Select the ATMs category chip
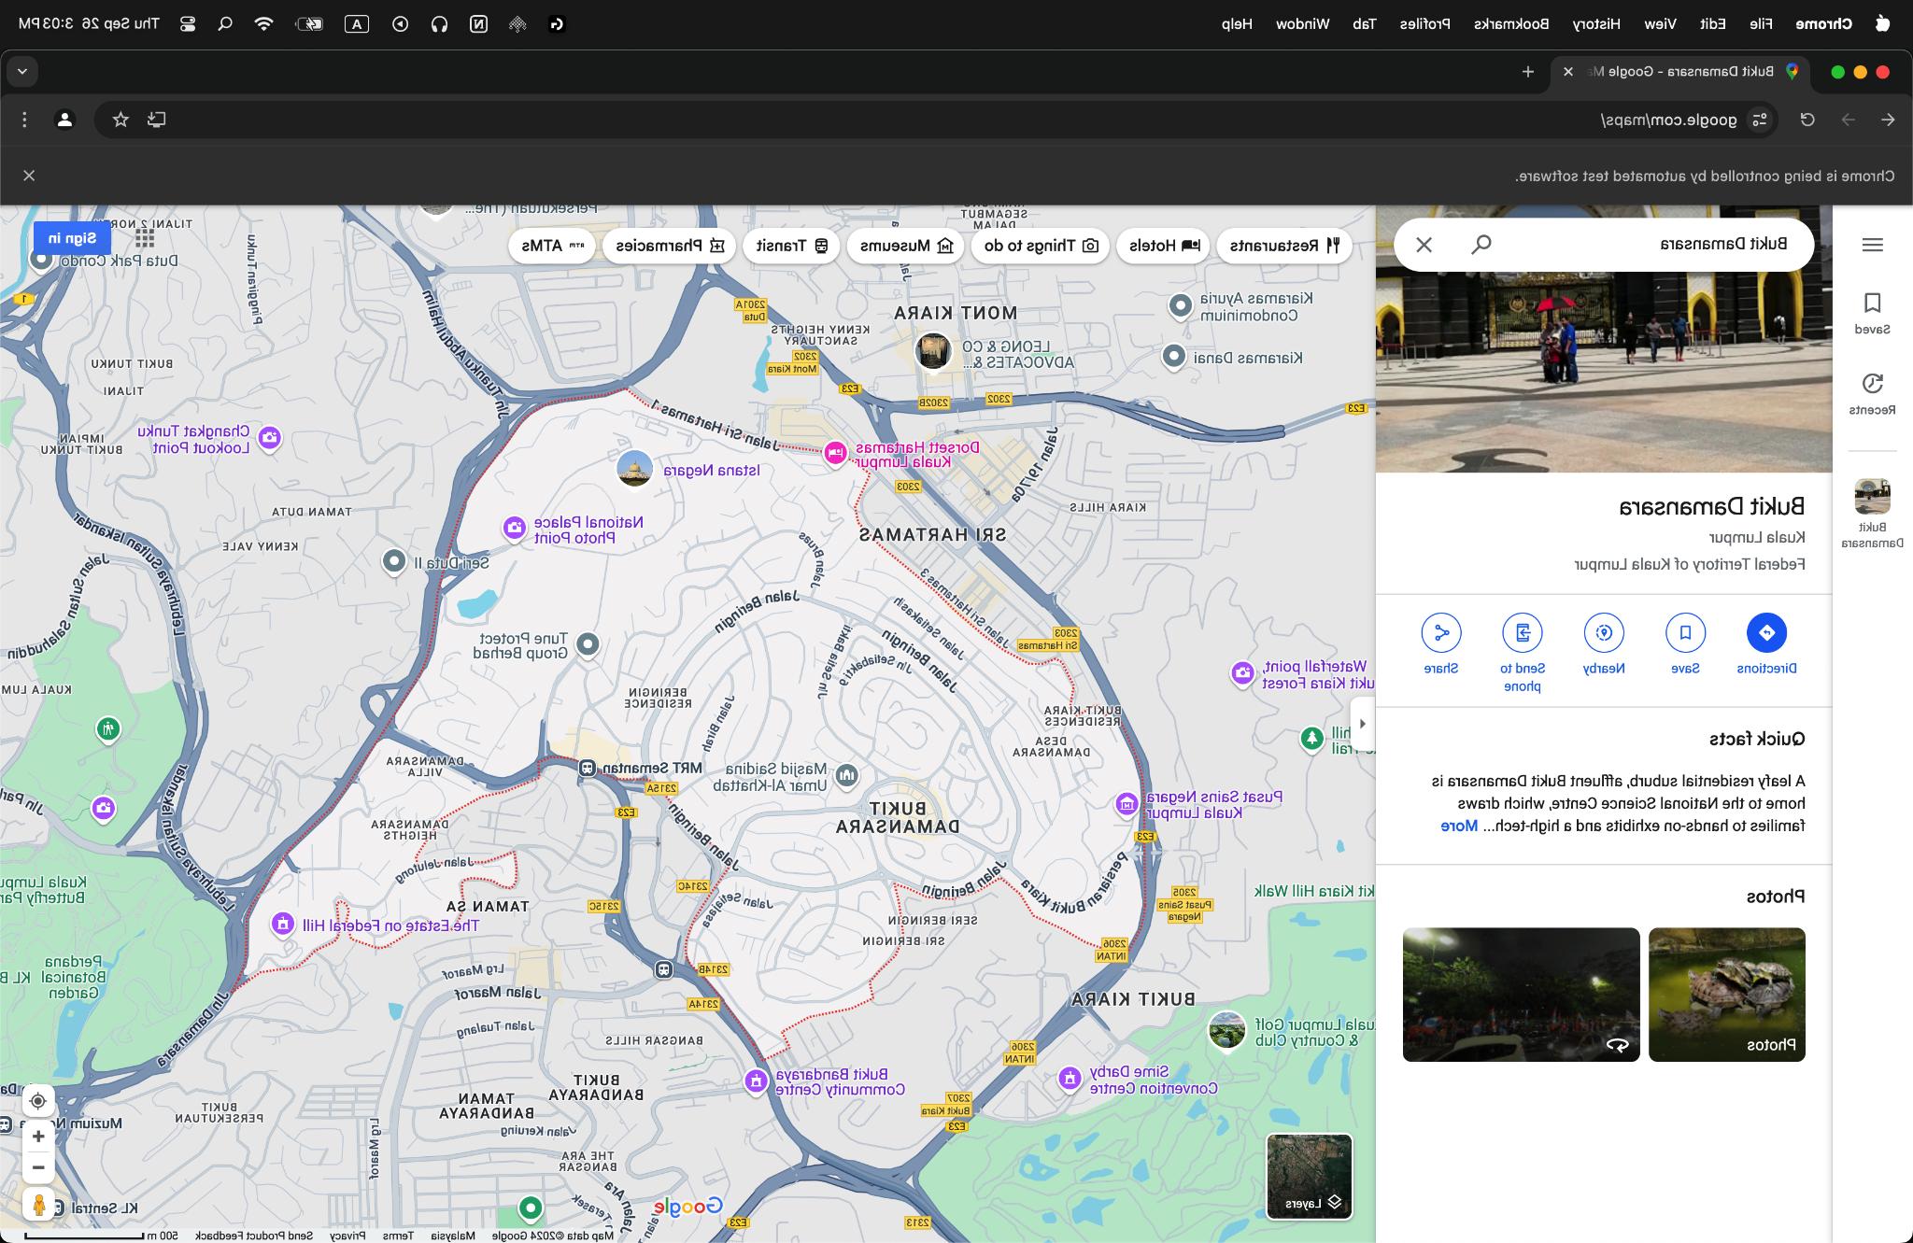Viewport: 1913px width, 1243px height. click(552, 246)
